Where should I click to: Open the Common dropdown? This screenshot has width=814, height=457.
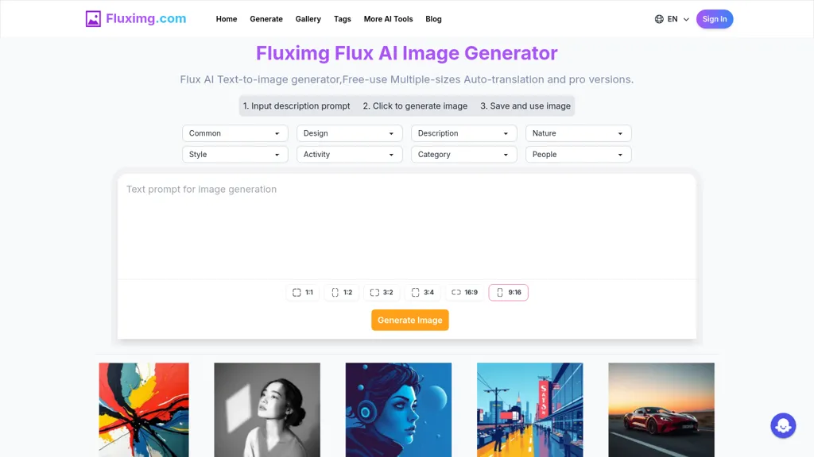pyautogui.click(x=235, y=133)
